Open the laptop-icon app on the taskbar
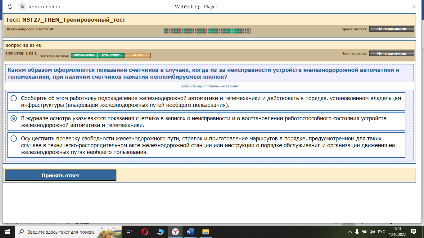This screenshot has width=424, height=238. pyautogui.click(x=160, y=231)
